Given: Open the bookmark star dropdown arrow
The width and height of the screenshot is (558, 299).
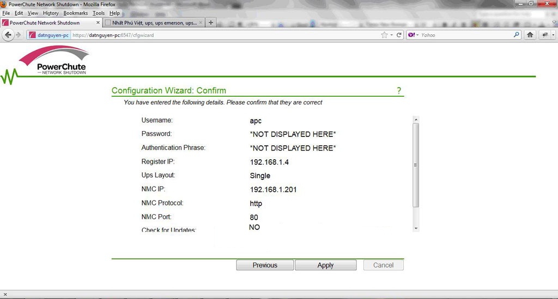Looking at the screenshot, I should [391, 35].
